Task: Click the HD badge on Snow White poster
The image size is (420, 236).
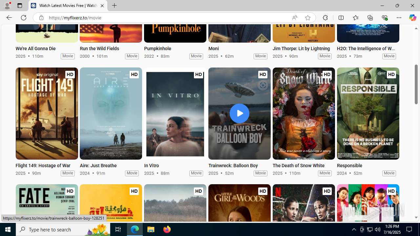Action: click(x=327, y=74)
